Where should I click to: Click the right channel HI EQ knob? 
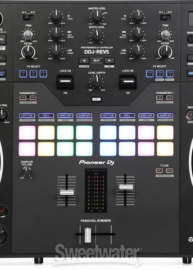(137, 17)
